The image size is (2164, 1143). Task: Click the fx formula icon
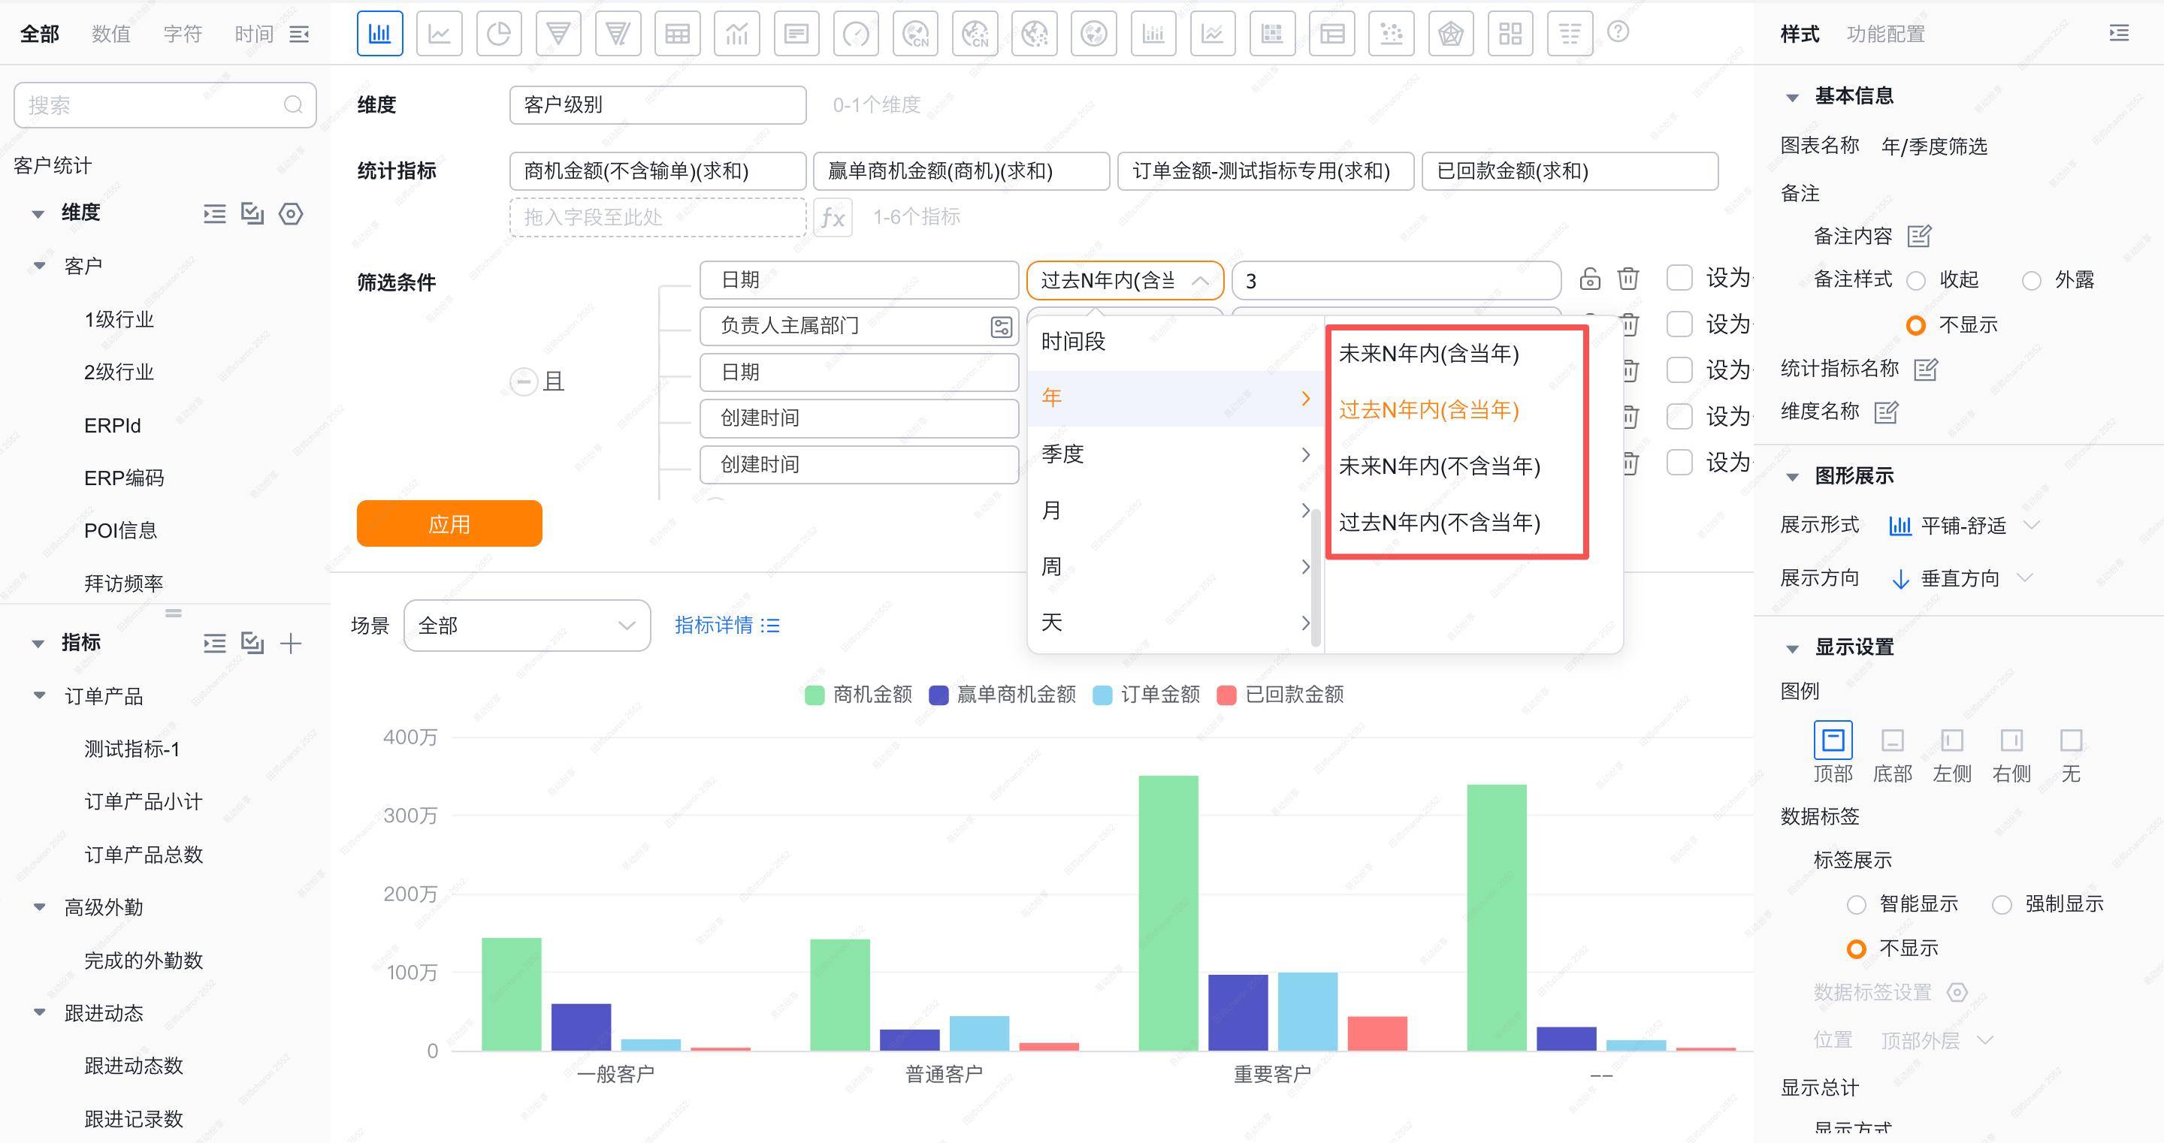point(833,218)
